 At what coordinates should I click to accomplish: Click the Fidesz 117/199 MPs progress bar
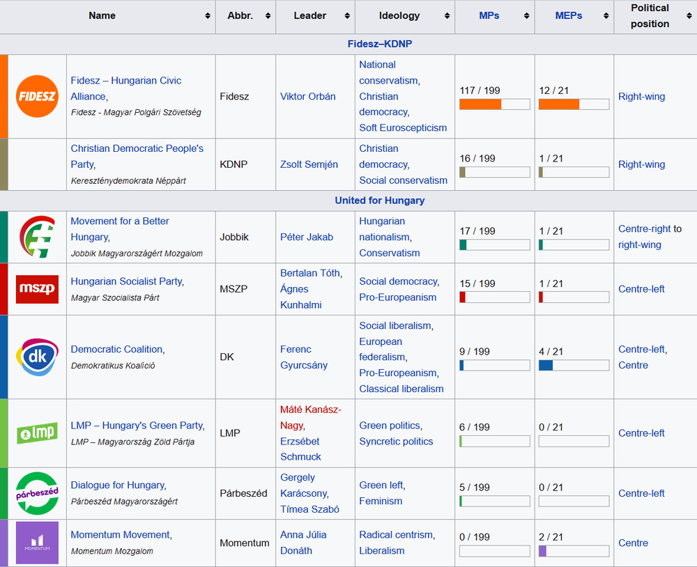click(494, 104)
